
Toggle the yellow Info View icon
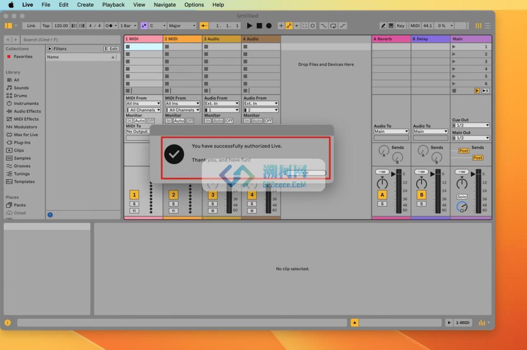pyautogui.click(x=7, y=323)
